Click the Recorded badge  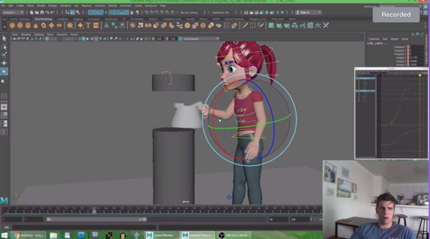(396, 15)
